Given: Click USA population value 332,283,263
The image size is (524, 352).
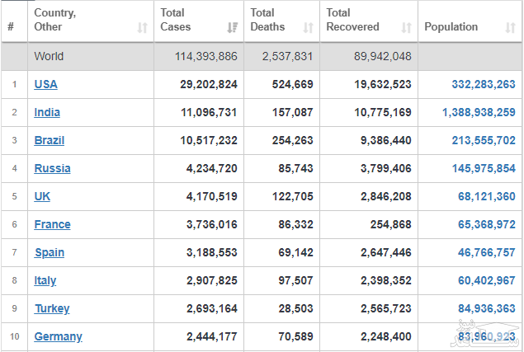Looking at the screenshot, I should point(484,84).
